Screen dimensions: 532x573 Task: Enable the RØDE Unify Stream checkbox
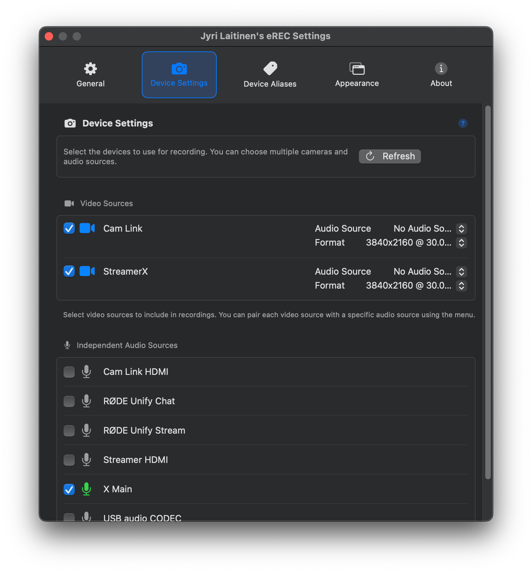pyautogui.click(x=69, y=431)
